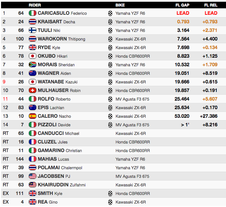Open rider WAROKORN Thitipong's name
This screenshot has height=207, width=226.
click(x=61, y=39)
